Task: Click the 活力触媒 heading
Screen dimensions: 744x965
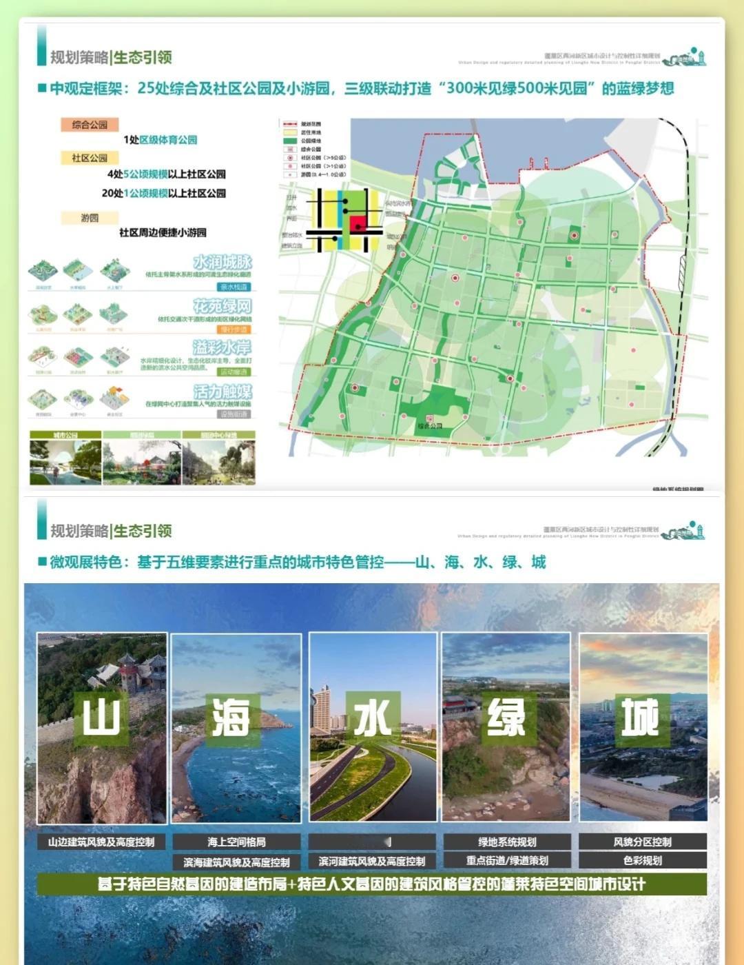Action: (223, 392)
